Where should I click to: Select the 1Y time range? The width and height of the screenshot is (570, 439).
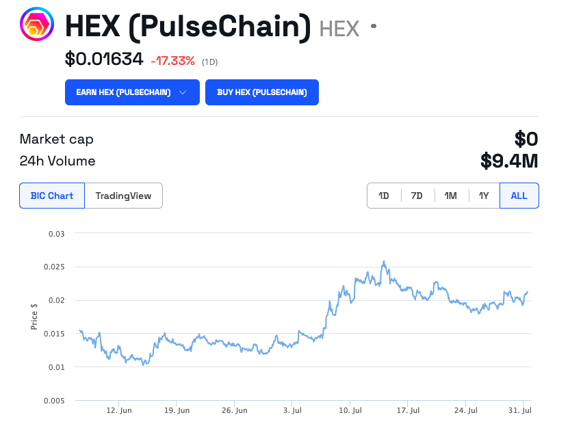[x=484, y=196]
